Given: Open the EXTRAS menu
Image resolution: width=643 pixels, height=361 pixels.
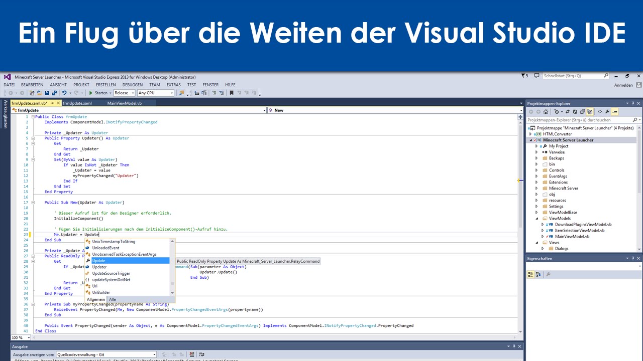Looking at the screenshot, I should pos(174,85).
